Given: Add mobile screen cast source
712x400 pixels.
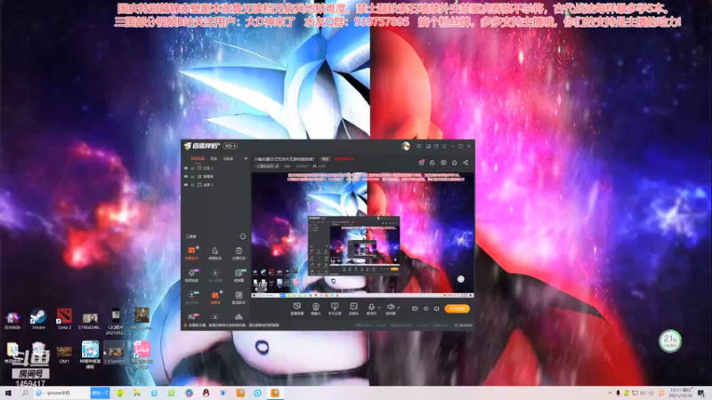Looking at the screenshot, I should [x=335, y=308].
